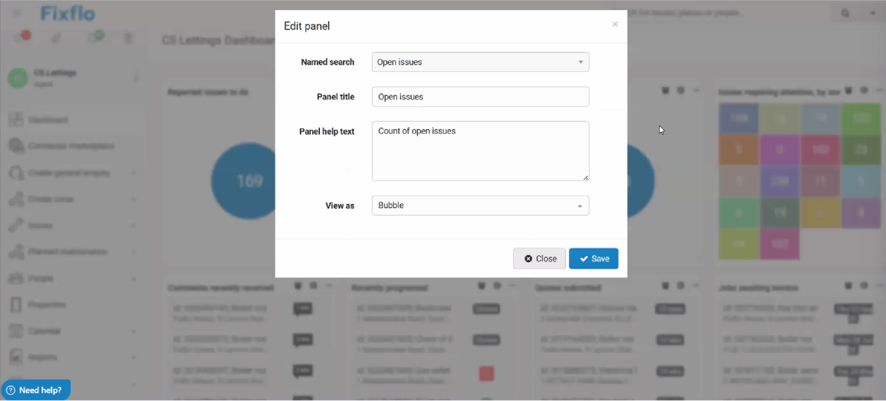Screen dimensions: 886x401
Task: Save the Edit panel changes
Action: pos(593,258)
